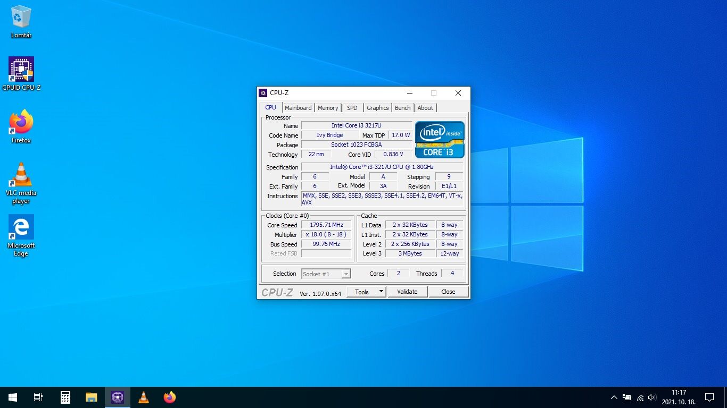The width and height of the screenshot is (727, 408).
Task: Click the Intel Core i3 logo badge
Action: click(x=440, y=140)
